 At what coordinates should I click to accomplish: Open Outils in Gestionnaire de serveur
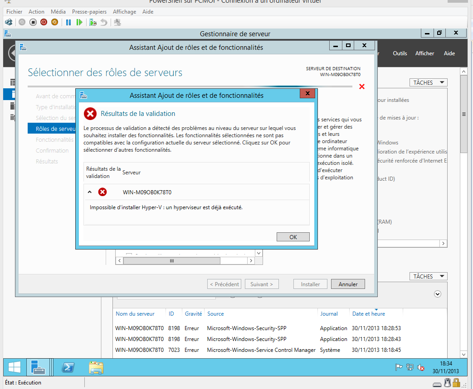click(x=400, y=53)
